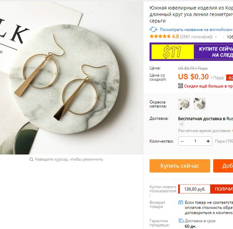Select the second metal color thumbnail

point(199,104)
